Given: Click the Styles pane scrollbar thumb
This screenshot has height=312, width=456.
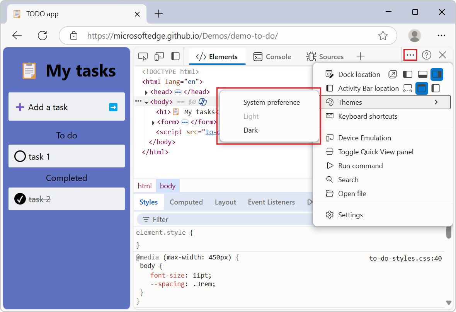Looking at the screenshot, I should (x=449, y=232).
